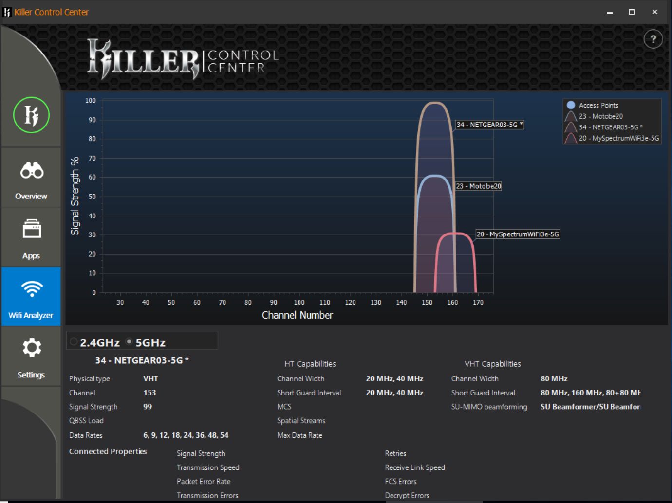This screenshot has width=672, height=503.
Task: Click the 34 - NETGEAR03-5G legend curve icon
Action: pyautogui.click(x=571, y=127)
